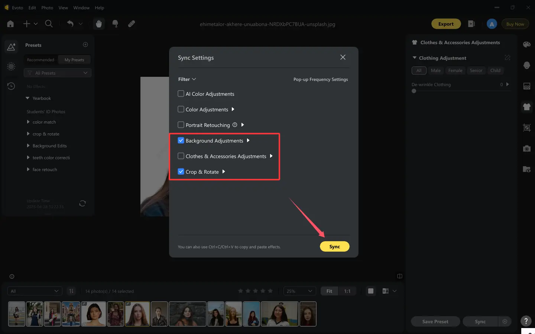
Task: Open the color palette panel icon
Action: [x=526, y=45]
